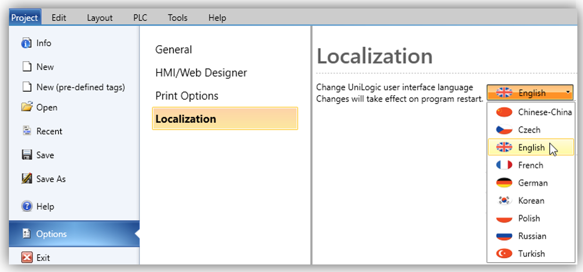Click the red Exit icon
The image size is (583, 272).
pyautogui.click(x=27, y=257)
